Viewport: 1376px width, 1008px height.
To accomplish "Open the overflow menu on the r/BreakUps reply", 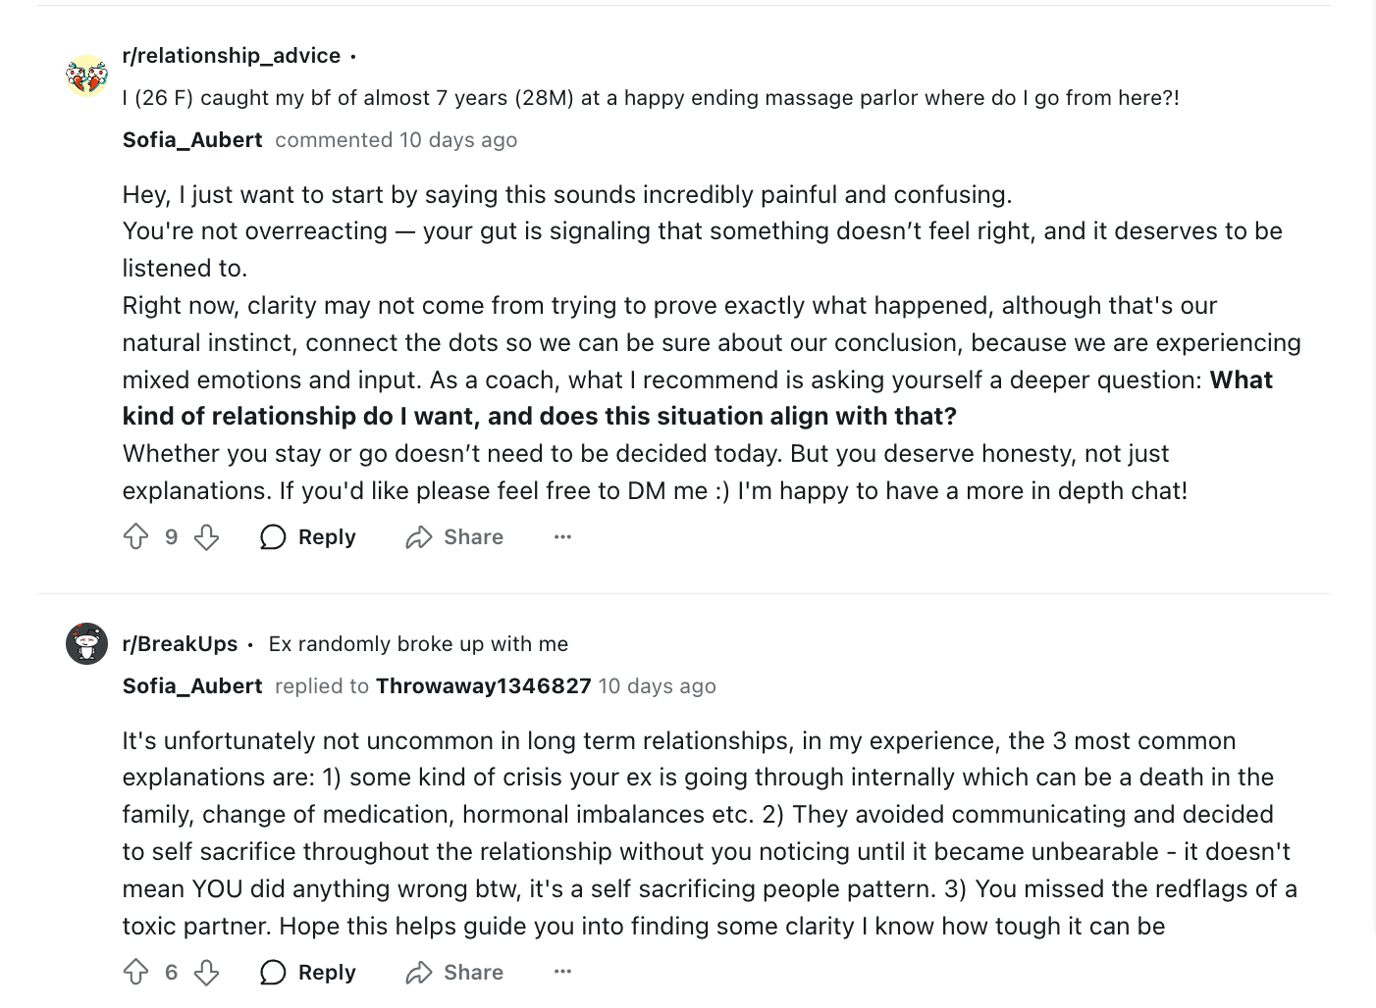I will (562, 972).
